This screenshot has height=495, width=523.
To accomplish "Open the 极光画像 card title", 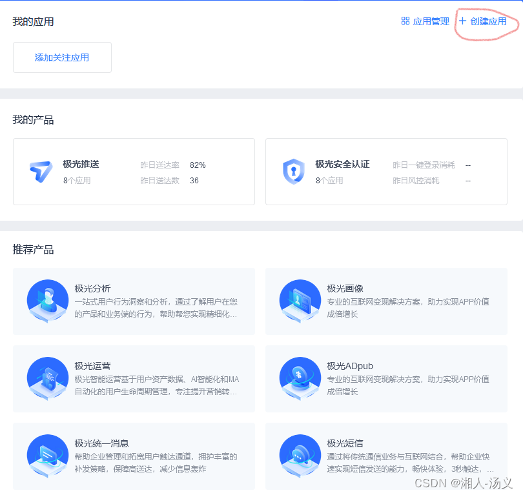I will [x=345, y=288].
